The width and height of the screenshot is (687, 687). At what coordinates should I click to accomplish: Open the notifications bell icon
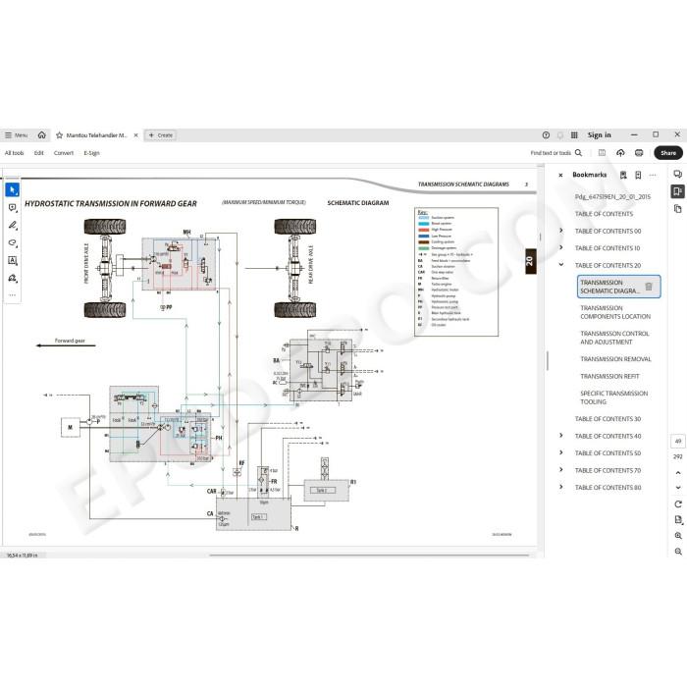(560, 135)
